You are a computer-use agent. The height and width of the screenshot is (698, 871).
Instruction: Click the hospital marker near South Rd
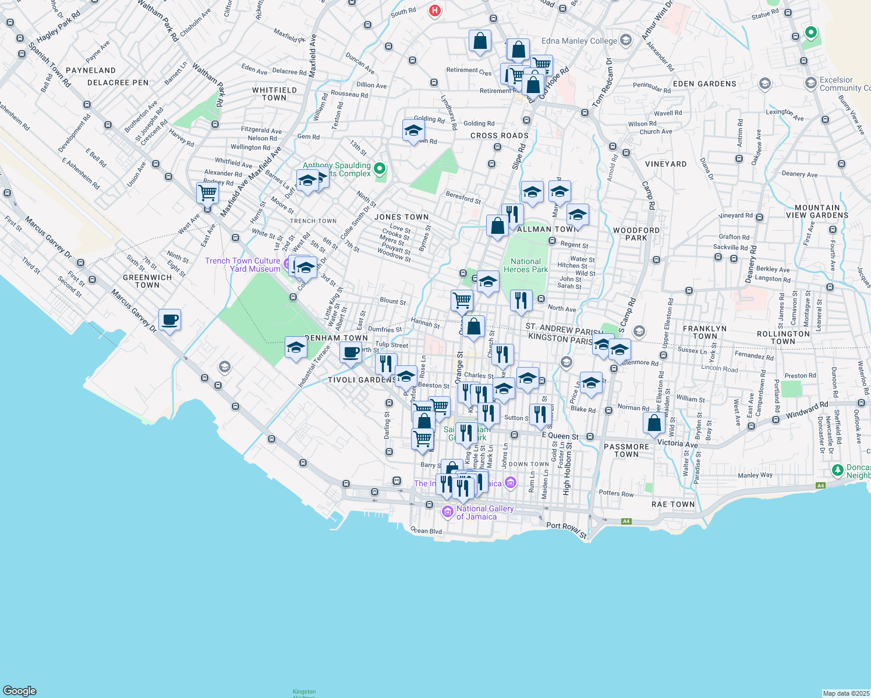click(434, 10)
